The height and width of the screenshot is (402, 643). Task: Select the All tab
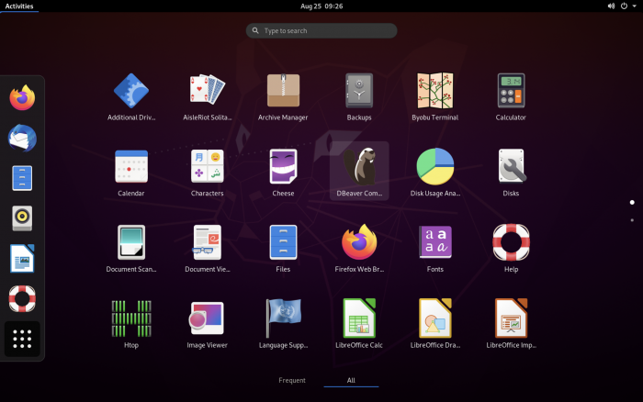[351, 380]
